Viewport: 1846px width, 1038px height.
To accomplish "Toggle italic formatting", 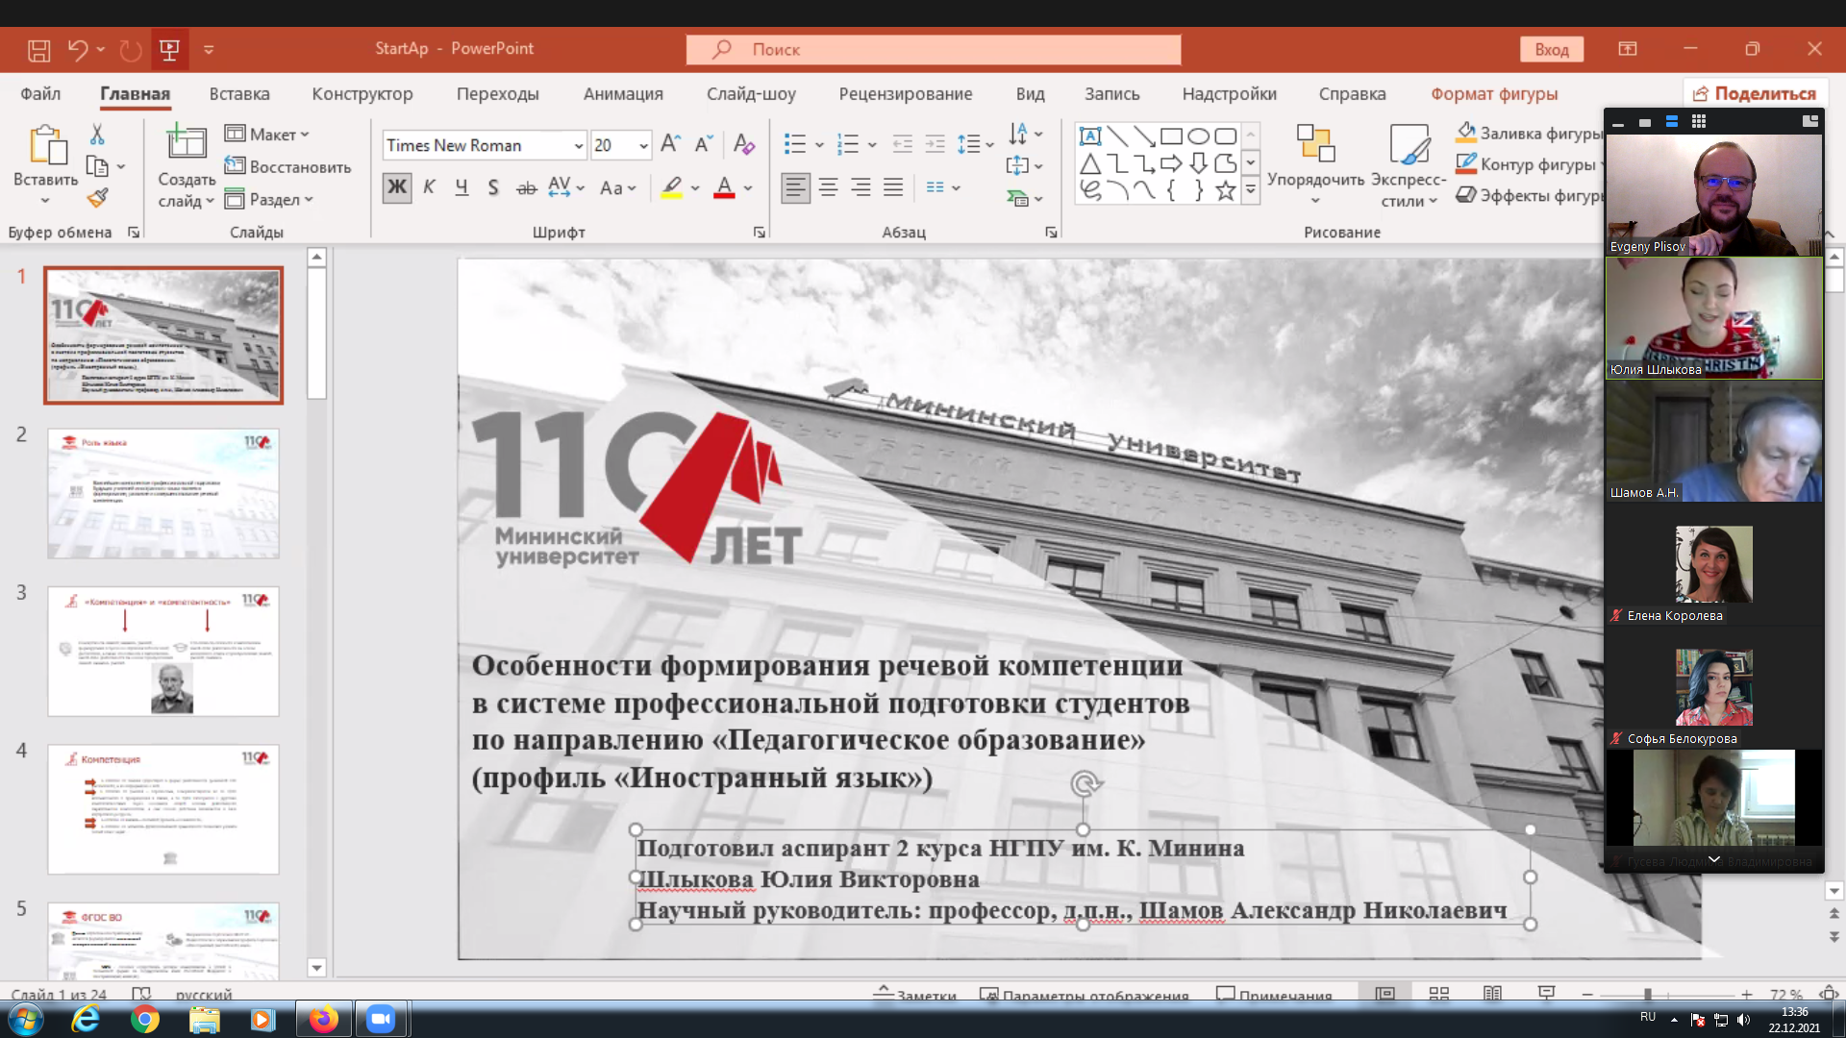I will coord(429,187).
